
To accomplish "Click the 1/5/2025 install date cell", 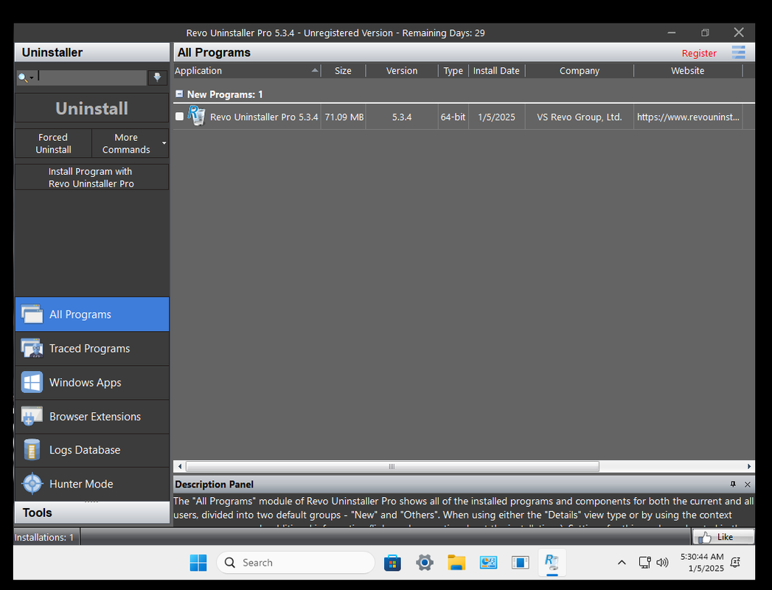I will coord(496,117).
